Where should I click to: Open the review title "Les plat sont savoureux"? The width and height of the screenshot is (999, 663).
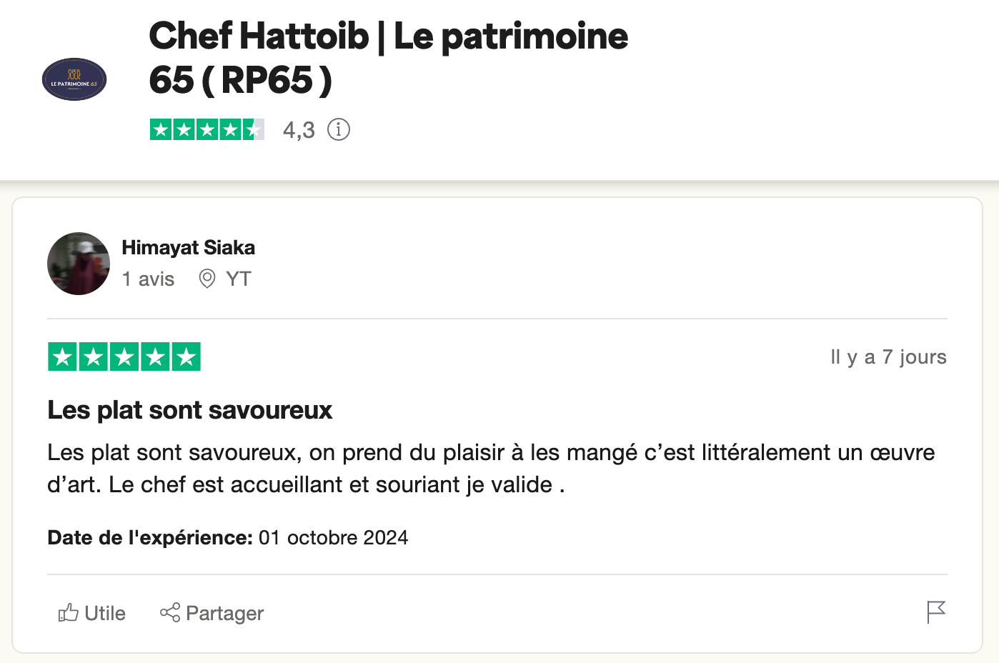[x=190, y=410]
